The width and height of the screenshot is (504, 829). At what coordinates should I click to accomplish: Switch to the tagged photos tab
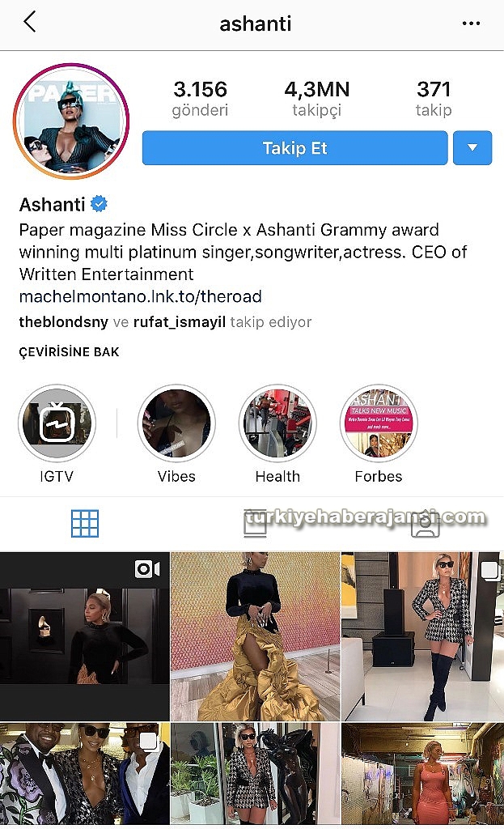coord(426,524)
